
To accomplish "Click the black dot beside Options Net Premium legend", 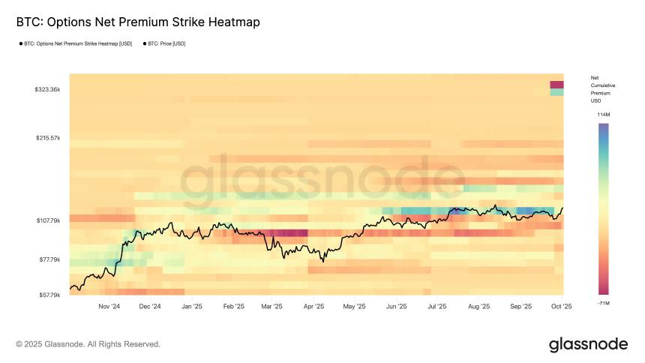I will click(x=21, y=43).
